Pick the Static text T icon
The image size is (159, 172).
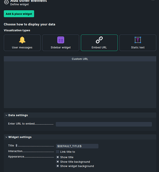138,40
